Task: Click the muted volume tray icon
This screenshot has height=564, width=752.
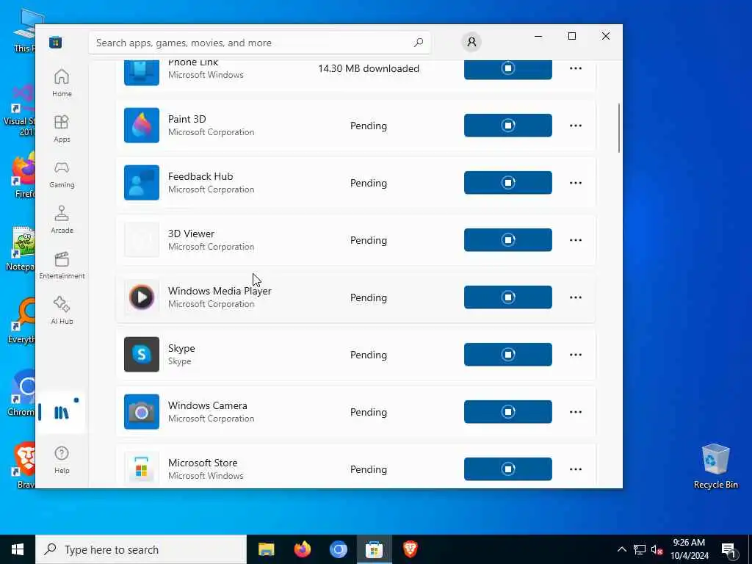Action: 657,549
